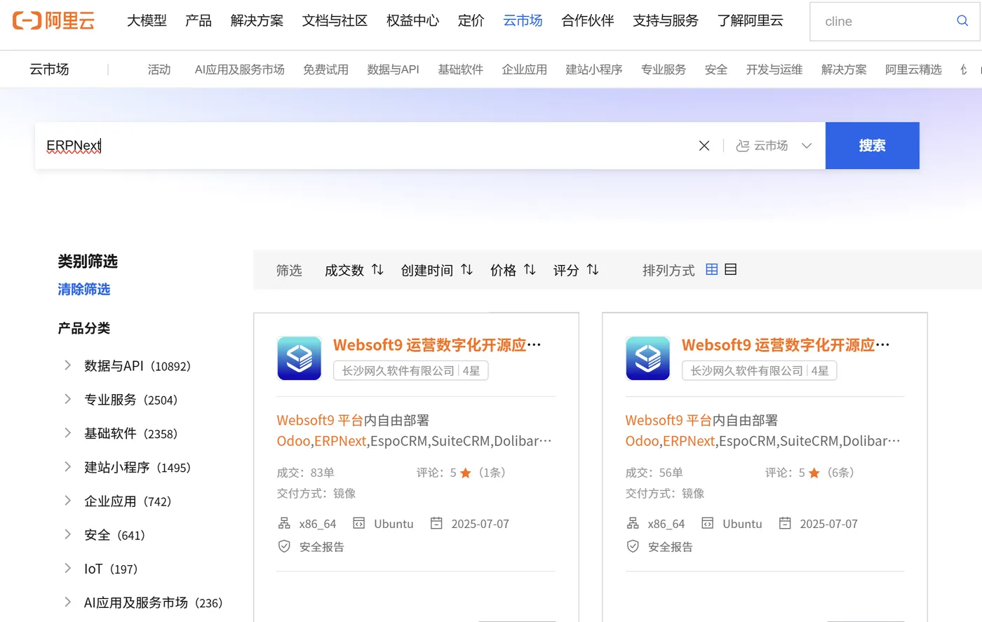Open first Websoft9 product logo (83单 card)
The width and height of the screenshot is (982, 622).
300,358
